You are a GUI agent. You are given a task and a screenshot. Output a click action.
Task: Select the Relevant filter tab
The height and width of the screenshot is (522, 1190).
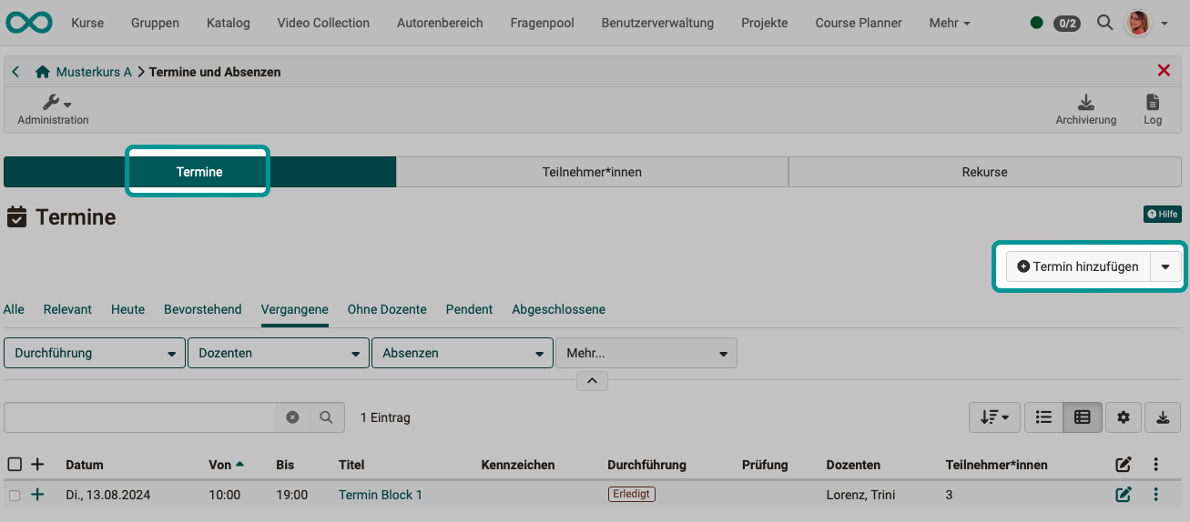point(67,309)
